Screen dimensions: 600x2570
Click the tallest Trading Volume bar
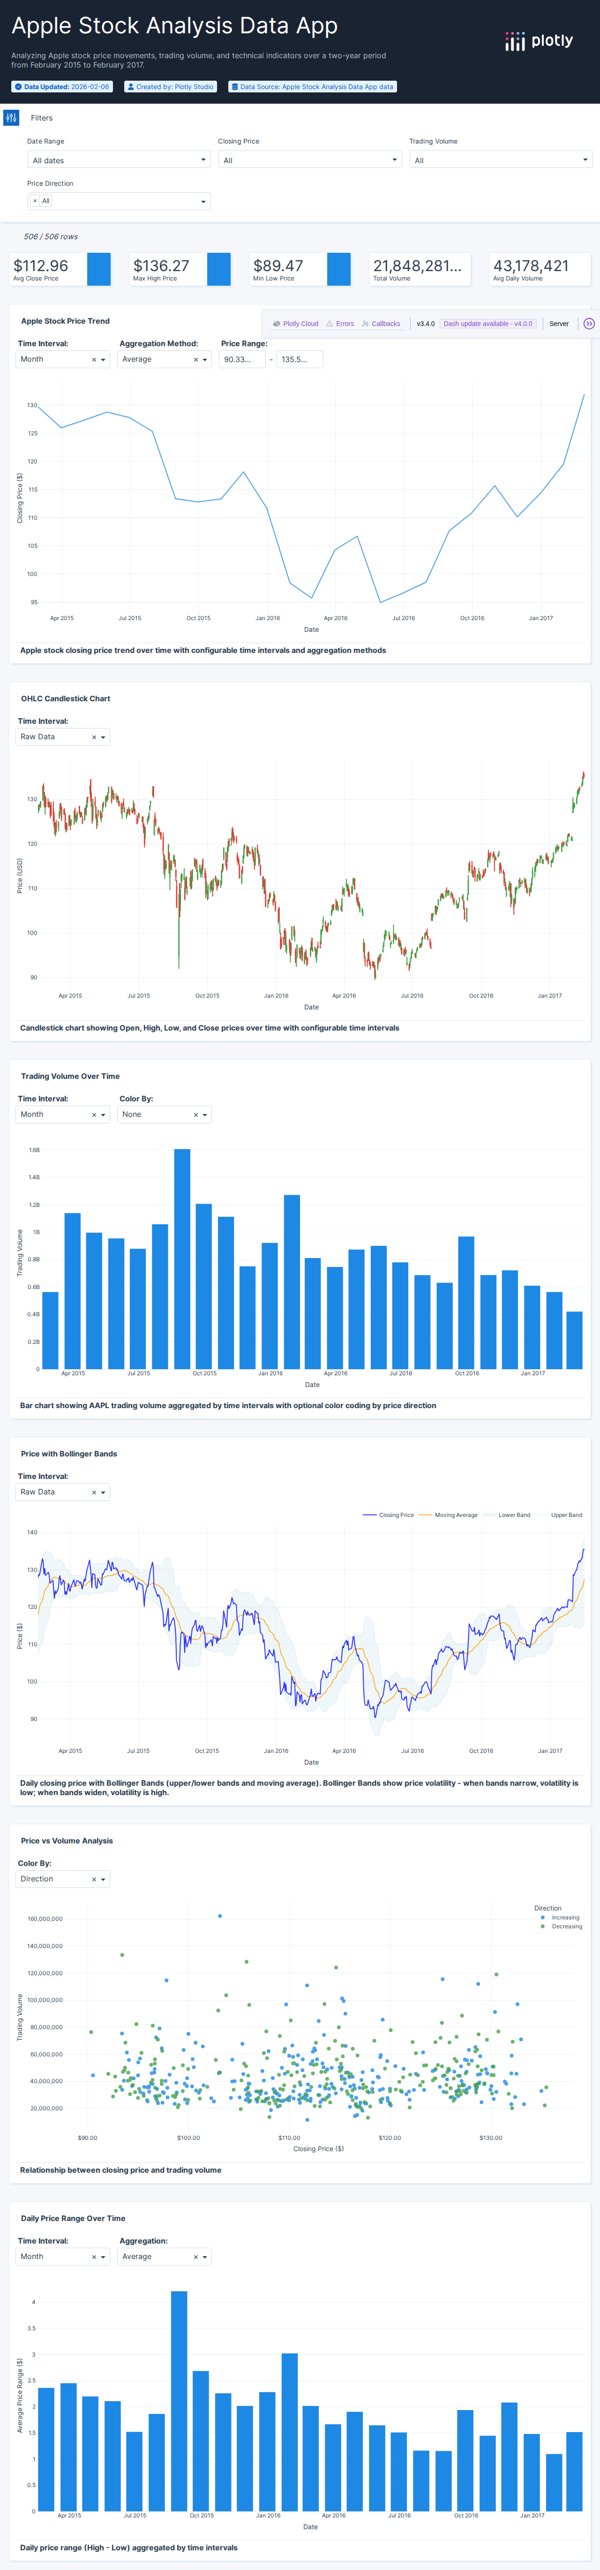click(182, 1259)
